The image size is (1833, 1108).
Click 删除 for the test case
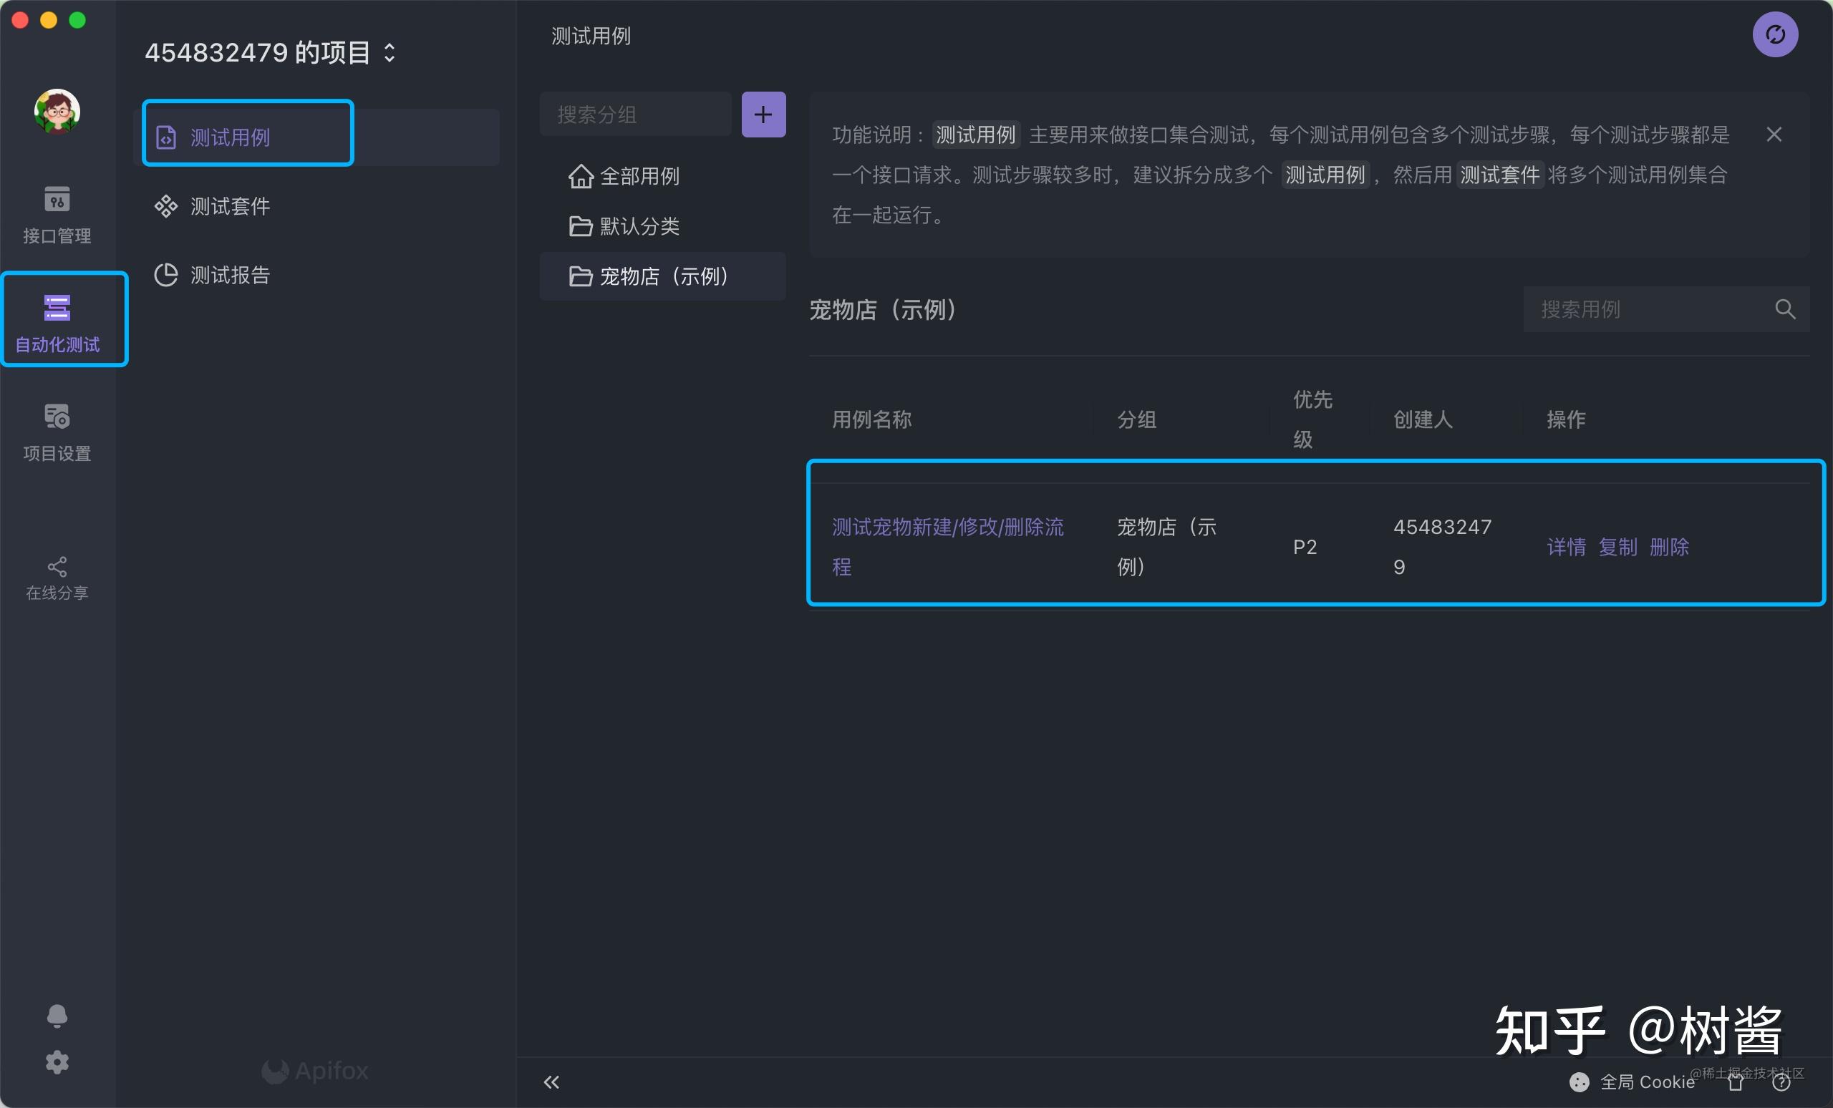(x=1668, y=548)
